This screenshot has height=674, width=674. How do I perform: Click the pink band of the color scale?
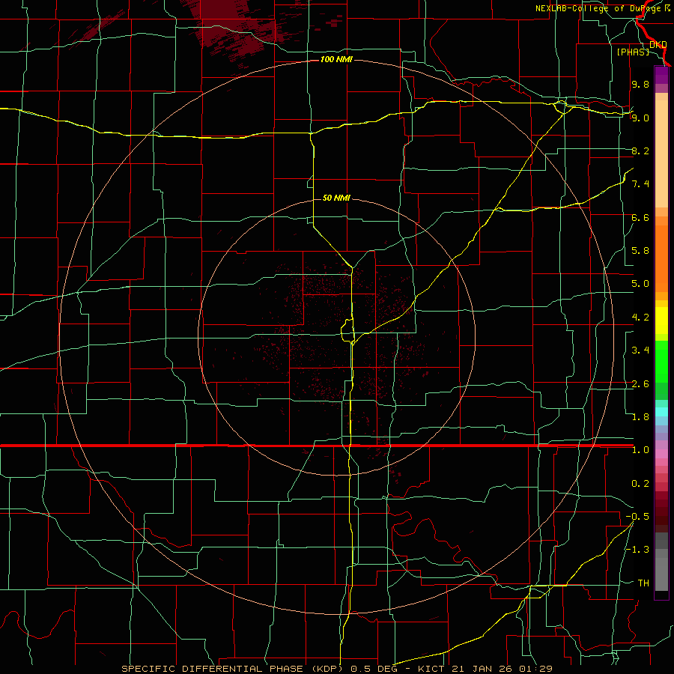point(661,454)
